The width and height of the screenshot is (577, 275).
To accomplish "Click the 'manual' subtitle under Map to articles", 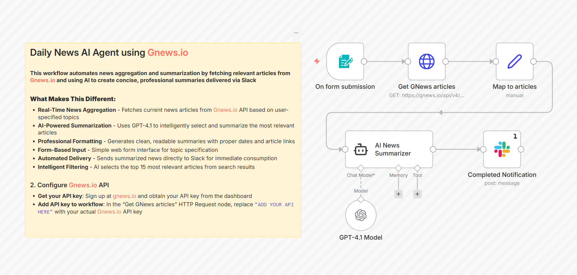I will [x=515, y=95].
